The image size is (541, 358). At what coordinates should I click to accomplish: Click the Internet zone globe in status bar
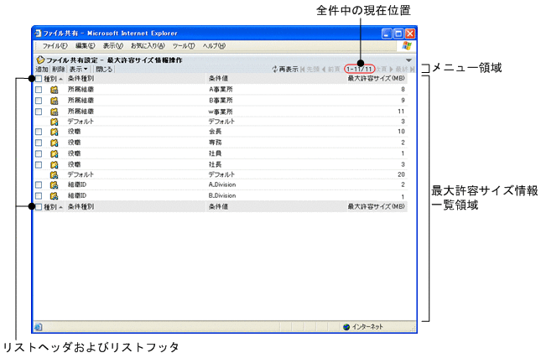(346, 326)
